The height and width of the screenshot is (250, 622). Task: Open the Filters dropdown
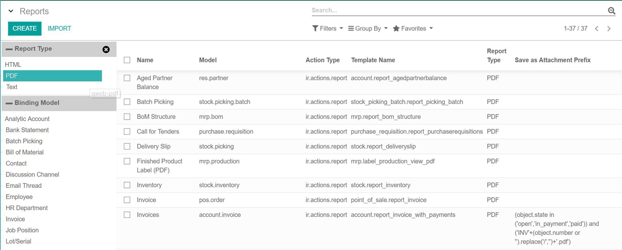click(328, 28)
